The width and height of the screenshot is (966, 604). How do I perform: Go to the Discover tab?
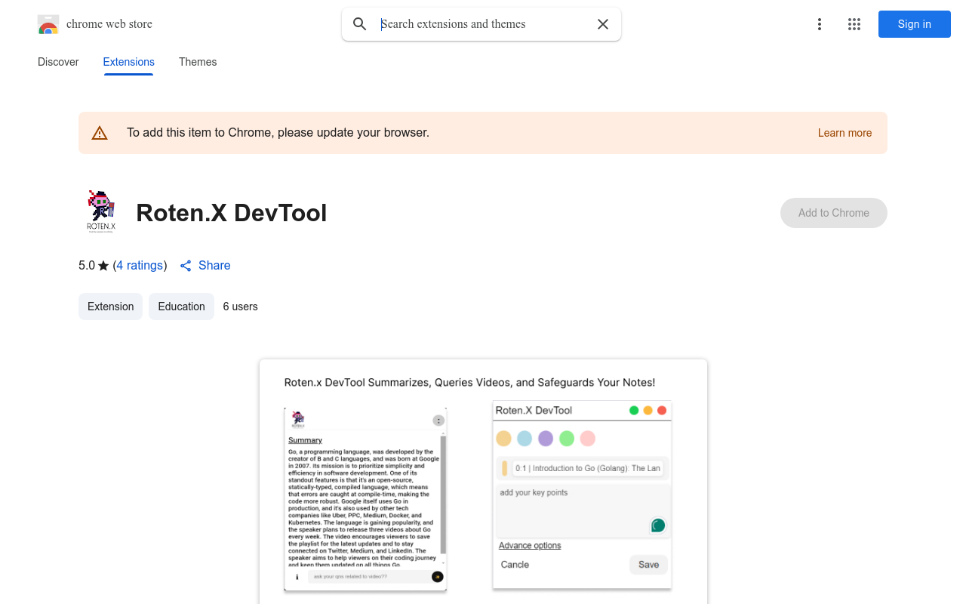[x=58, y=62]
